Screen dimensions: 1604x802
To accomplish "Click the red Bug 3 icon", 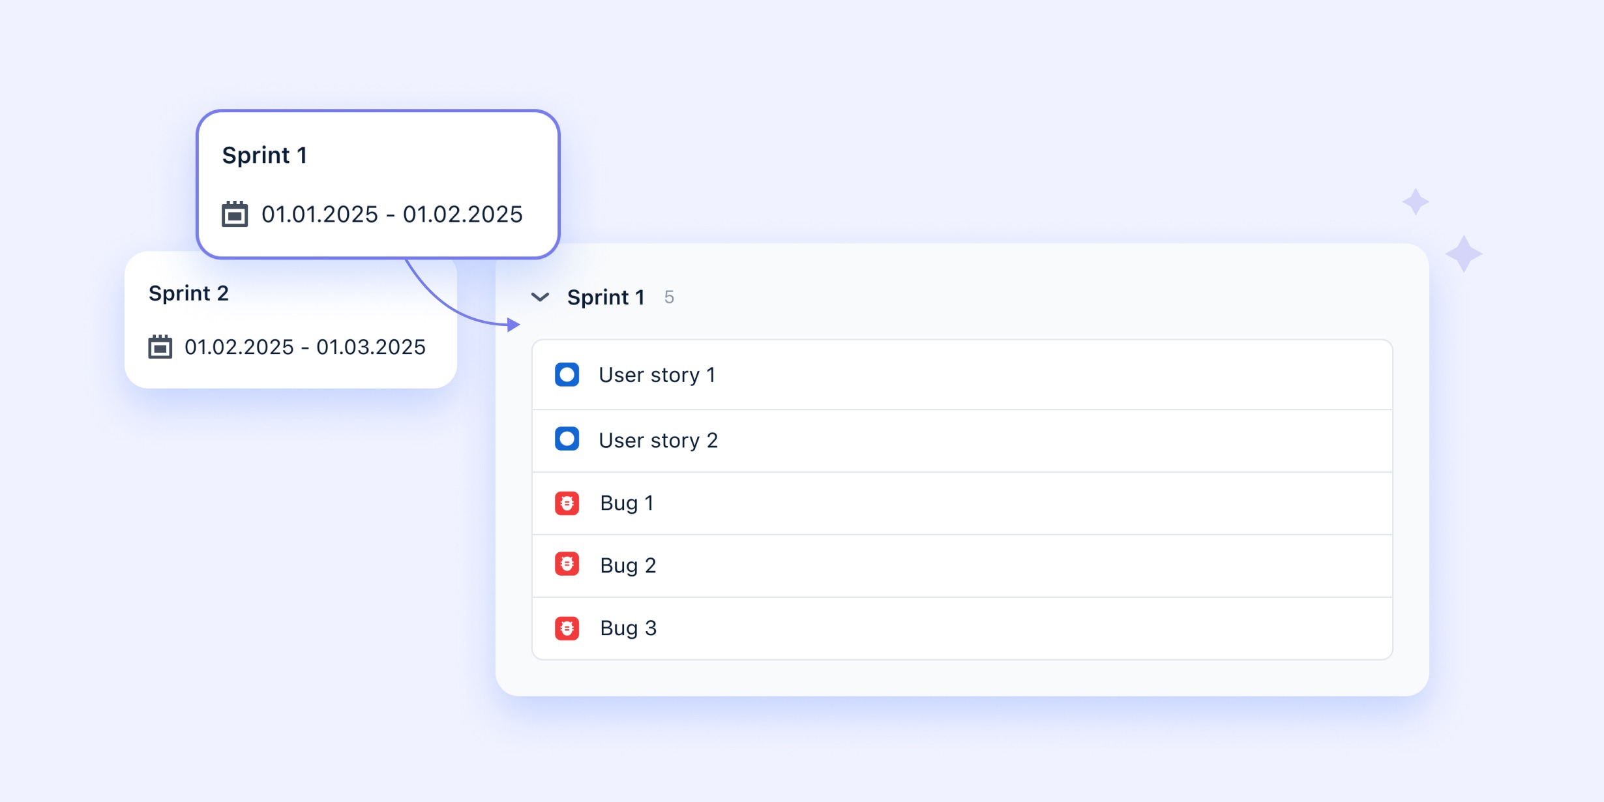I will coord(567,628).
